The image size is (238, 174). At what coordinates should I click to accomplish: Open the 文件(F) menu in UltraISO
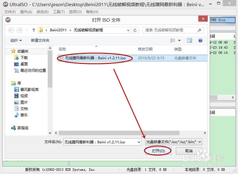pos(10,12)
